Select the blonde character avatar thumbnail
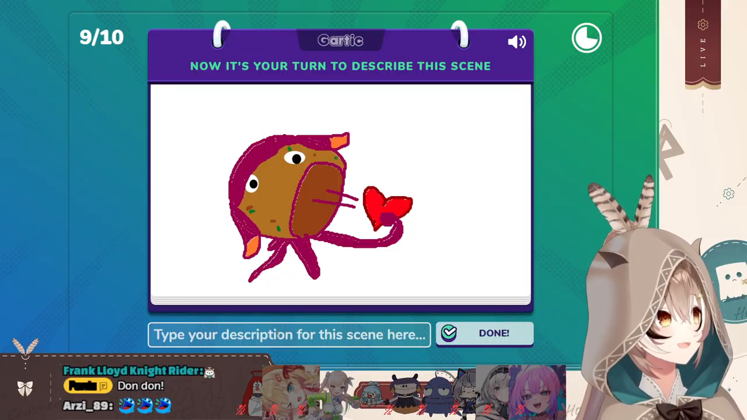This screenshot has height=420, width=747. coord(290,391)
